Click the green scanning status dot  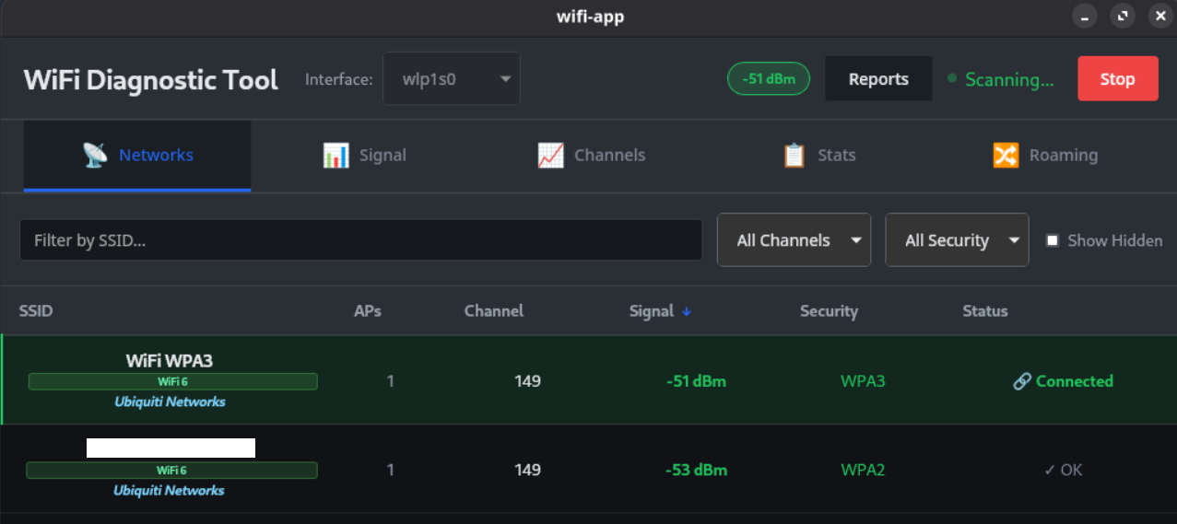(x=952, y=79)
